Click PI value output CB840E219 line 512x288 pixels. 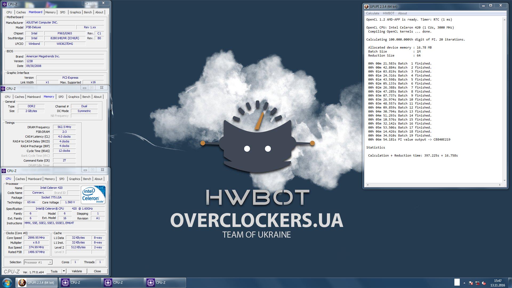tap(409, 139)
